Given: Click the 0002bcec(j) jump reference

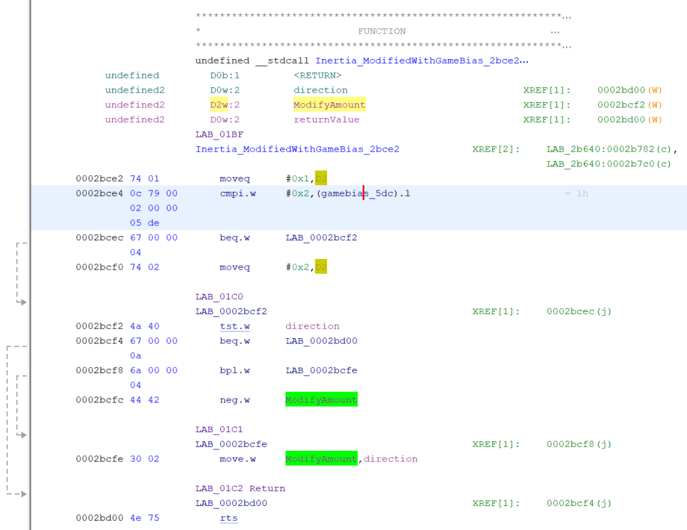Looking at the screenshot, I should (579, 311).
